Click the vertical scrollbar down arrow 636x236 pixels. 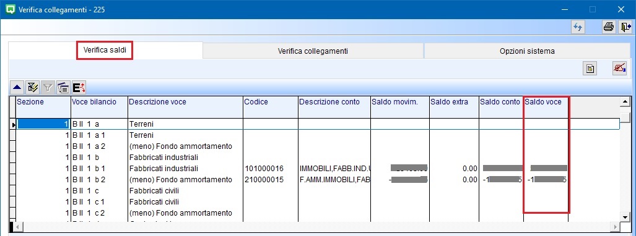click(x=625, y=217)
